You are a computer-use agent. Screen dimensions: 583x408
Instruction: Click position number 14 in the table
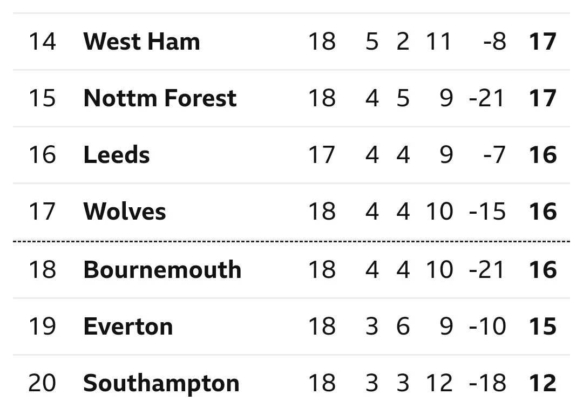pyautogui.click(x=42, y=42)
